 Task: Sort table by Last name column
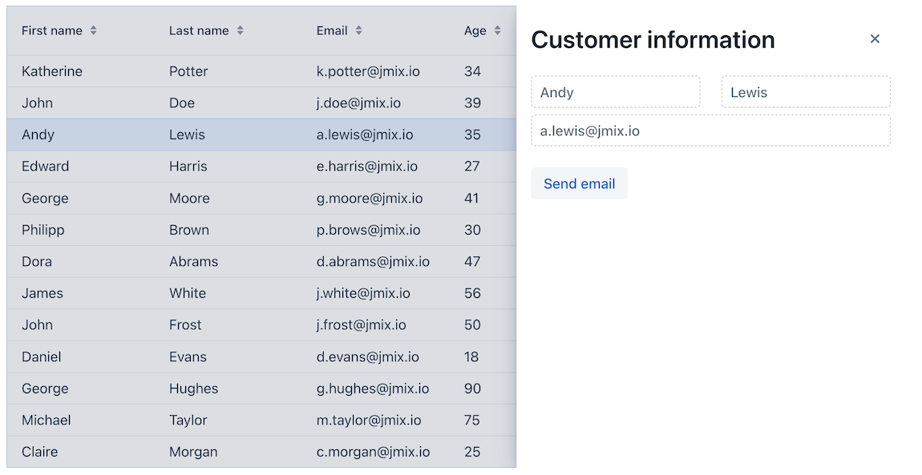coord(240,30)
